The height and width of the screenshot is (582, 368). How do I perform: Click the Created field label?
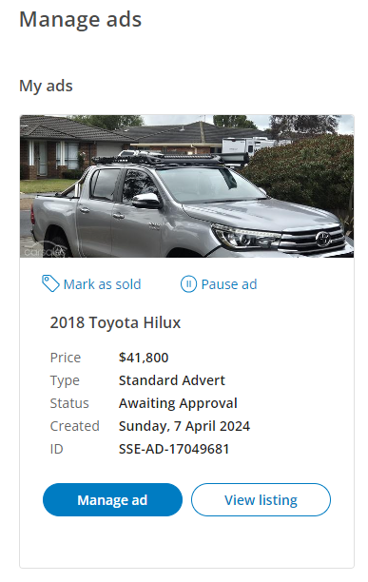click(x=74, y=426)
